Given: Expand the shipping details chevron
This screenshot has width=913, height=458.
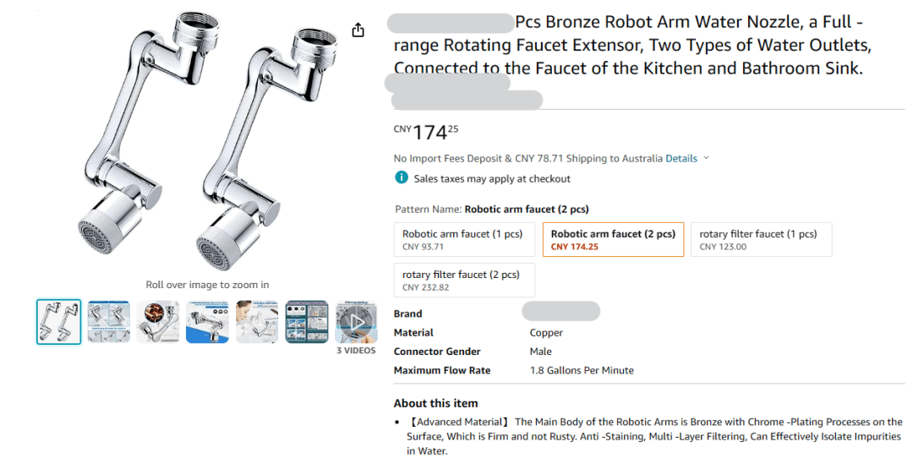Looking at the screenshot, I should point(707,158).
